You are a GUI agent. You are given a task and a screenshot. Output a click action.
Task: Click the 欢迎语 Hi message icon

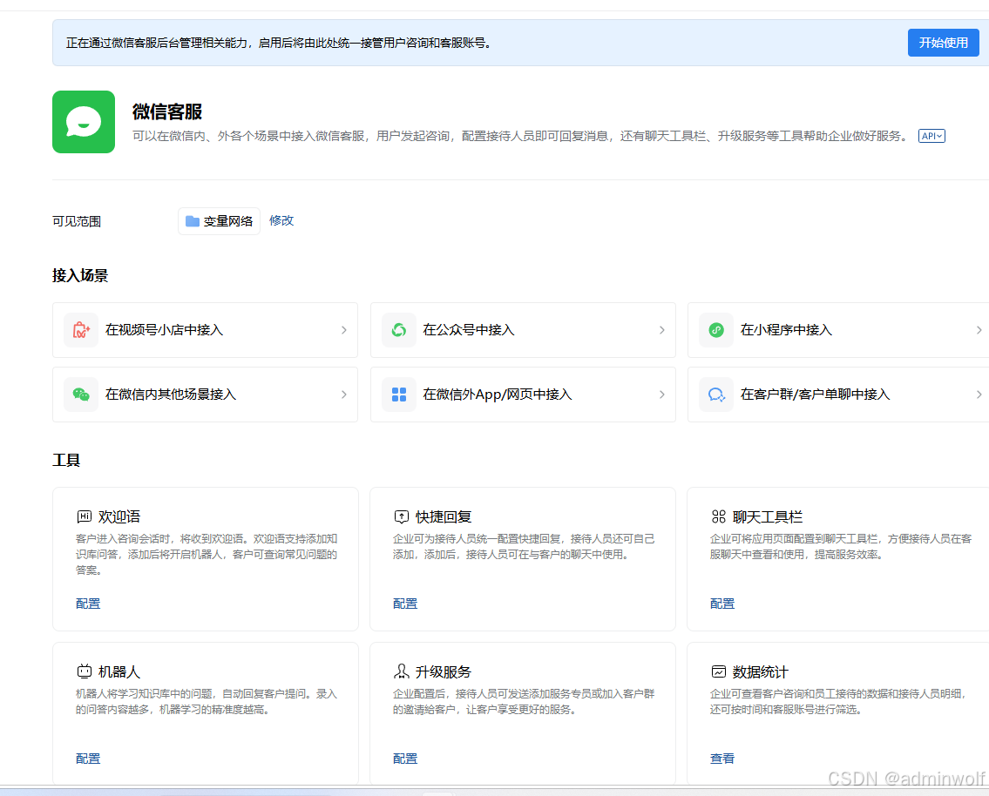(84, 516)
